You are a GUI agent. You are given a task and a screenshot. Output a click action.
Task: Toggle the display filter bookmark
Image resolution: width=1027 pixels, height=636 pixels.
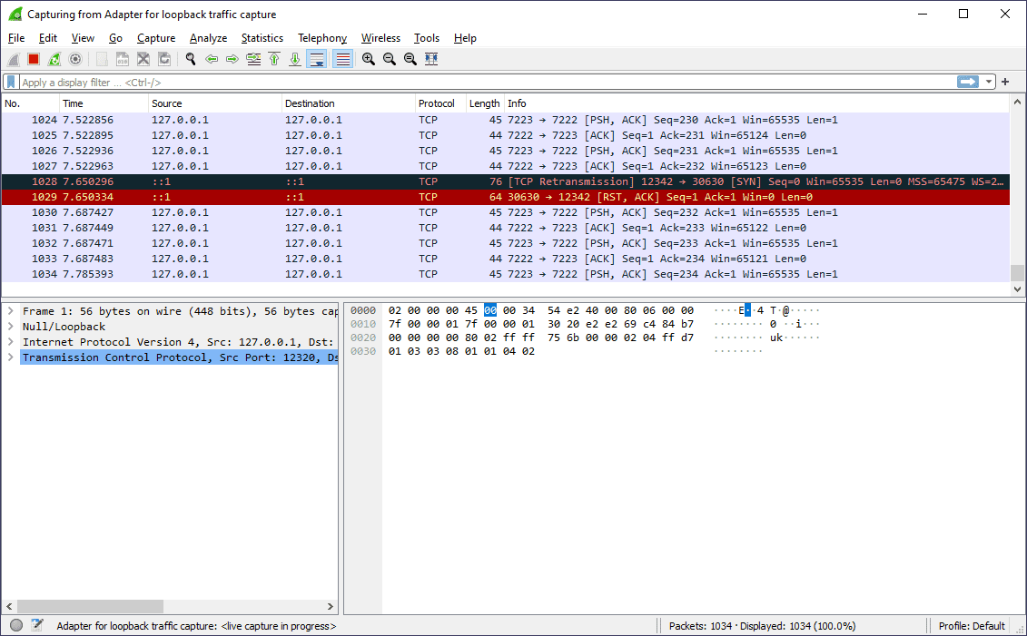10,82
